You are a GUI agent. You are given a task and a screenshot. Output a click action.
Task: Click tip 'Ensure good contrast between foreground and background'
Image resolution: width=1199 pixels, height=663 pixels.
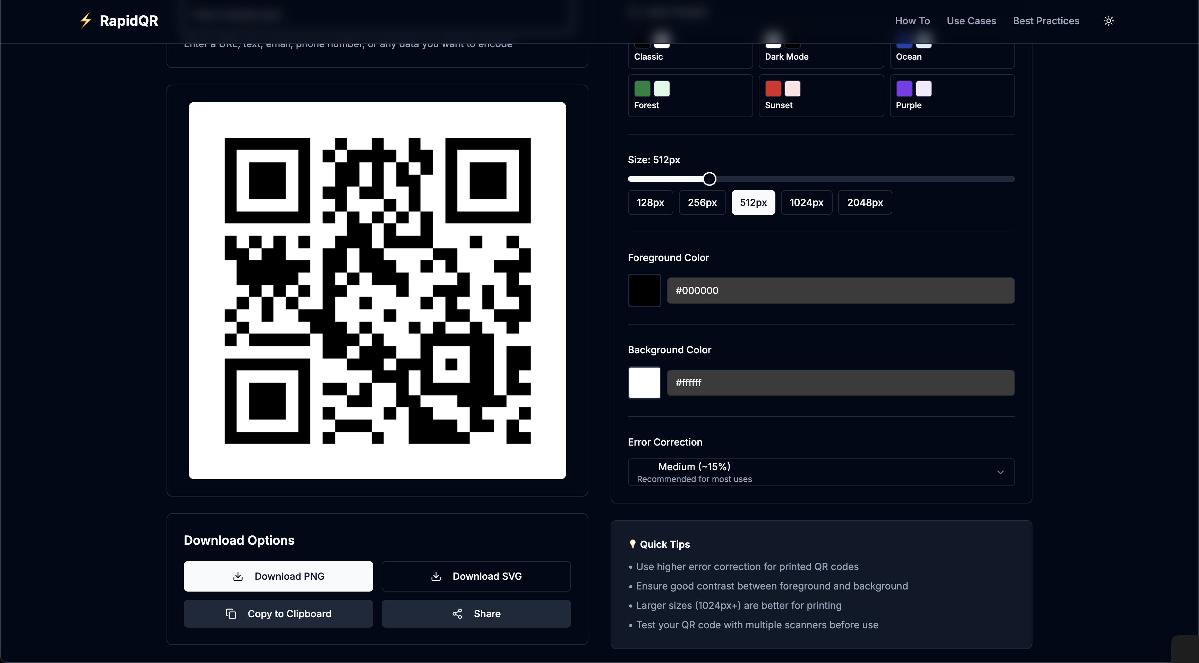772,586
